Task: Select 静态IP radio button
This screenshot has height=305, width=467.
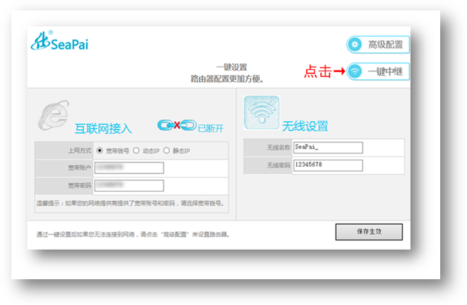Action: pyautogui.click(x=167, y=151)
